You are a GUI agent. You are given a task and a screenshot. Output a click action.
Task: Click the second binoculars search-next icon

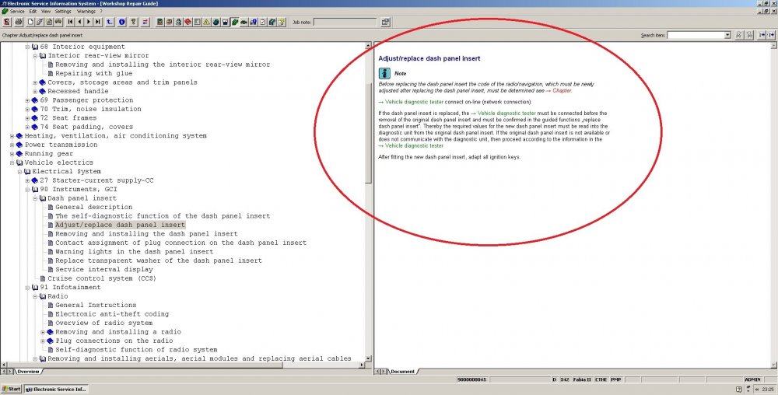(749, 35)
